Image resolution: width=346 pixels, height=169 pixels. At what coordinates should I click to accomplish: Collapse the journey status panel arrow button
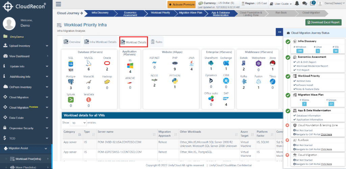pos(279,32)
